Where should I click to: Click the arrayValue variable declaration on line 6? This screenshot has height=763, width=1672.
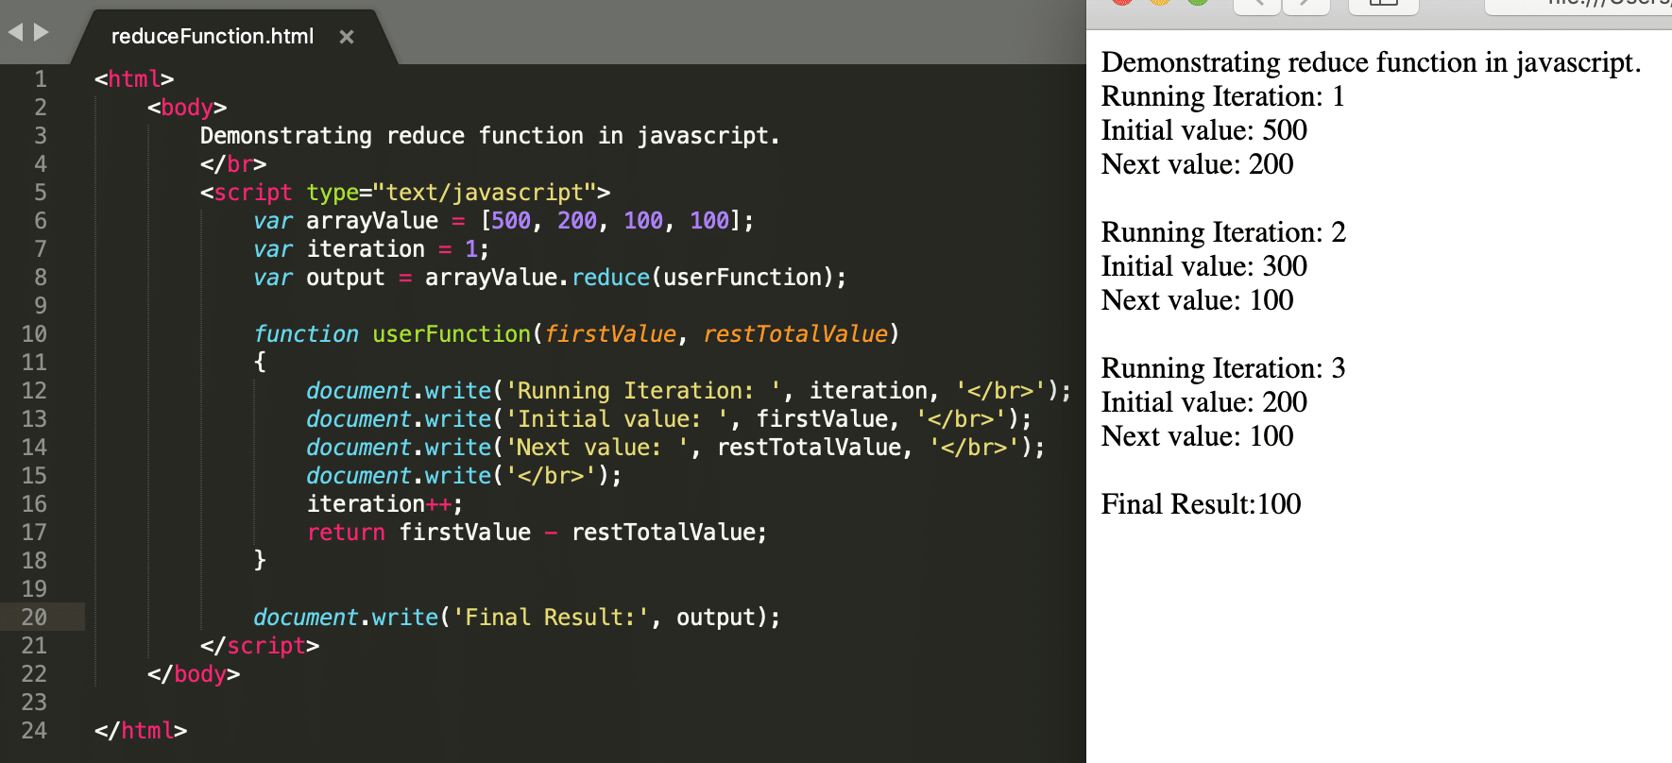[x=372, y=221]
